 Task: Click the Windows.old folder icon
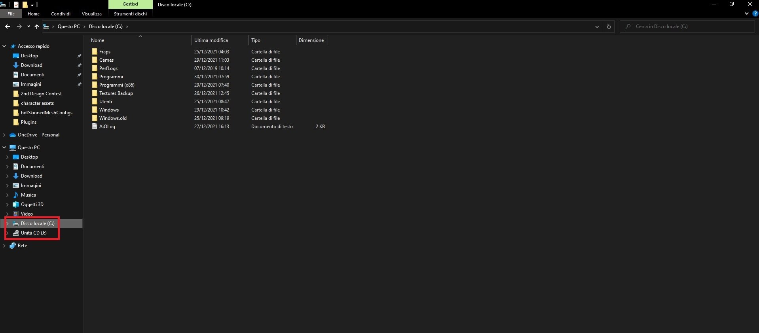[x=95, y=118]
